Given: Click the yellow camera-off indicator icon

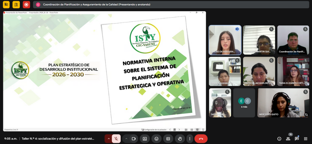Looking at the screenshot, I should [x=6, y=5].
